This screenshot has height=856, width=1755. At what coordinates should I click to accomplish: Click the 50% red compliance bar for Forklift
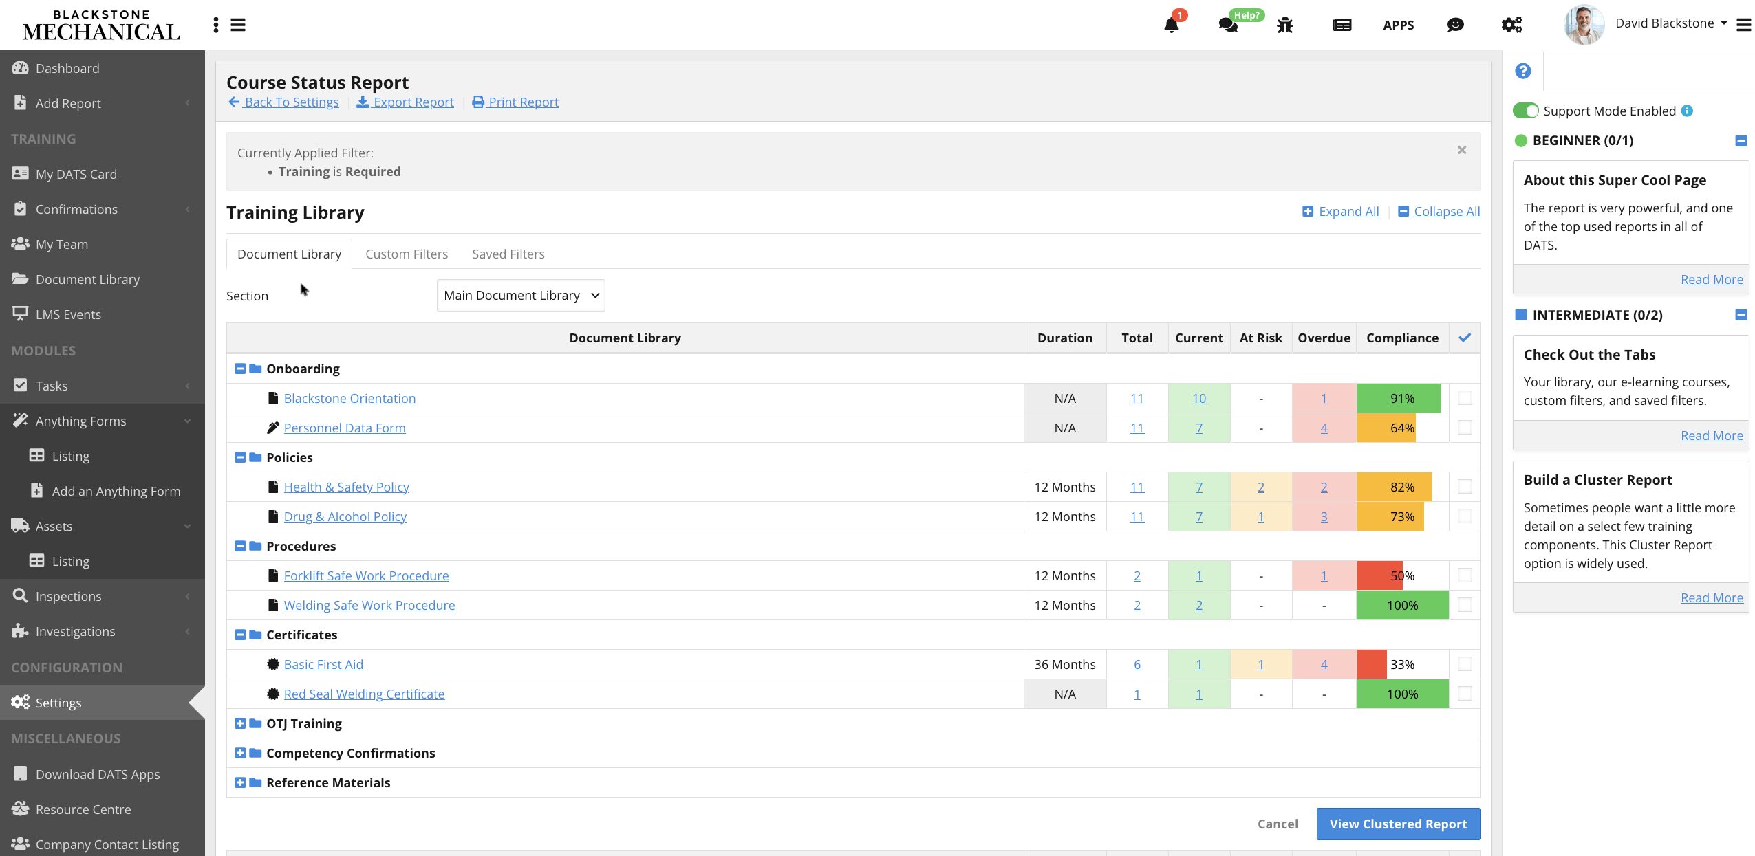1380,575
